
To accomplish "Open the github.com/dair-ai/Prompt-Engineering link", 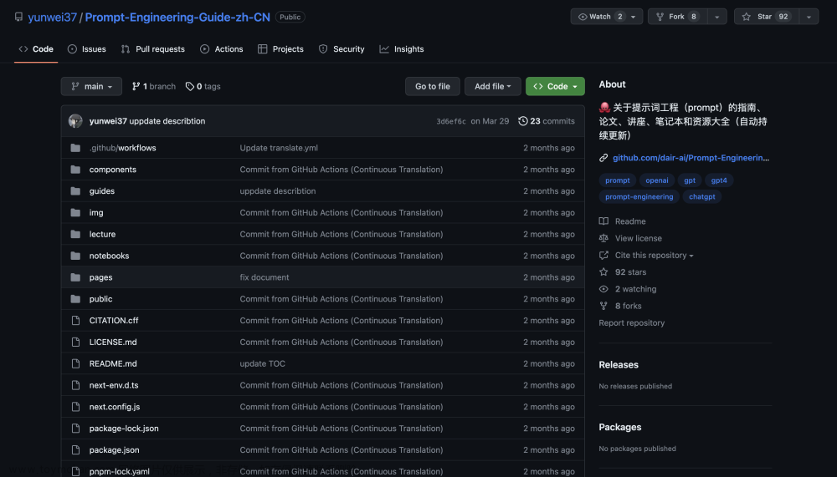I will pyautogui.click(x=691, y=158).
